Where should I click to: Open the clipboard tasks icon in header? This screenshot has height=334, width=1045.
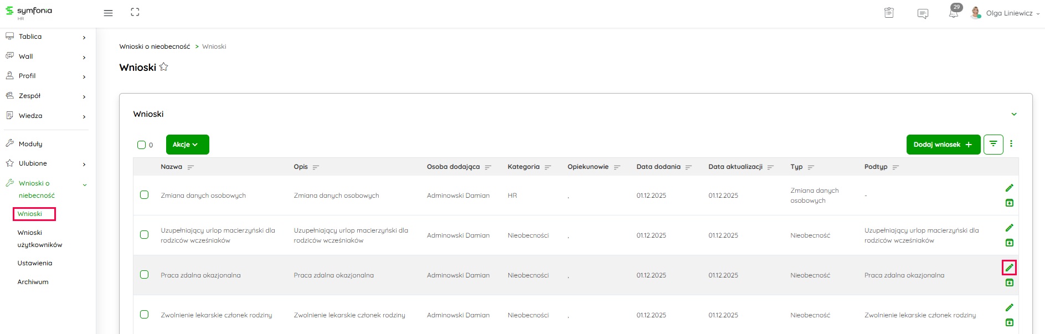(889, 13)
